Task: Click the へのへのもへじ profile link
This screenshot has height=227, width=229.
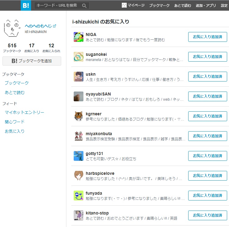Action: pyautogui.click(x=38, y=26)
